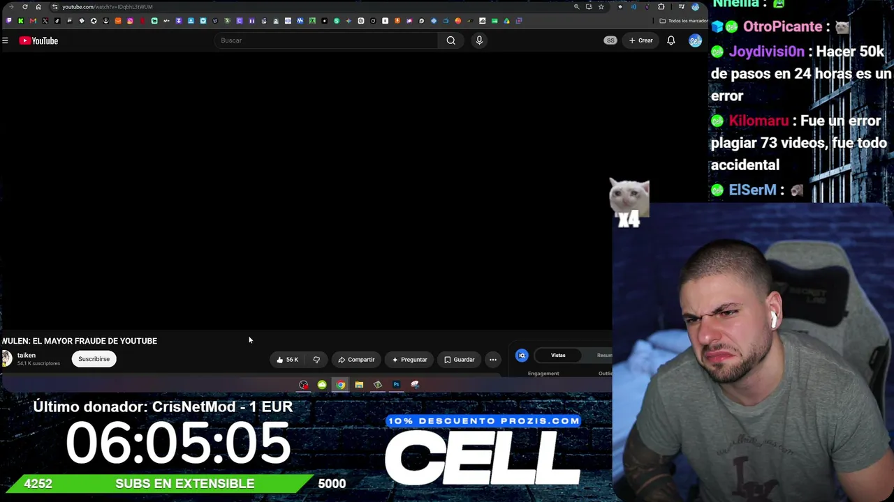Start voice search with the microphone
The width and height of the screenshot is (894, 502).
(x=479, y=40)
